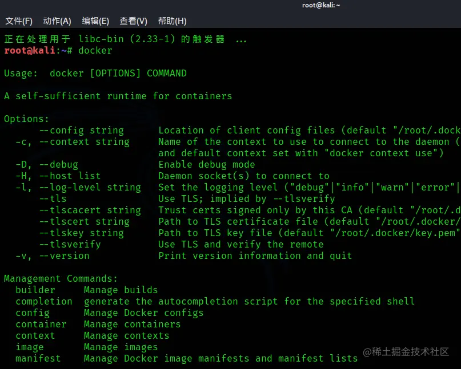Image resolution: width=461 pixels, height=369 pixels.
Task: Open the 帮助(H) menu
Action: 172,21
